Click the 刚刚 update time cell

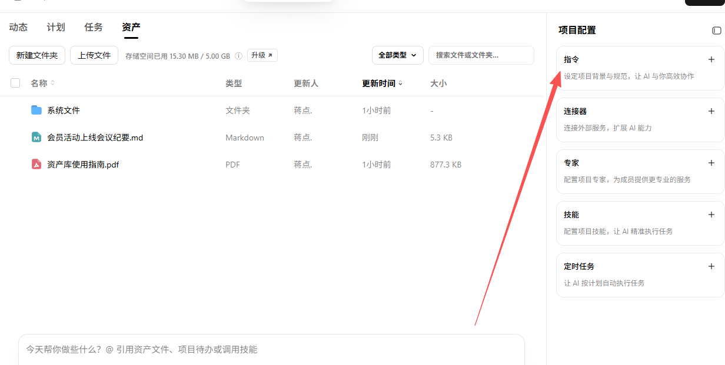(370, 138)
